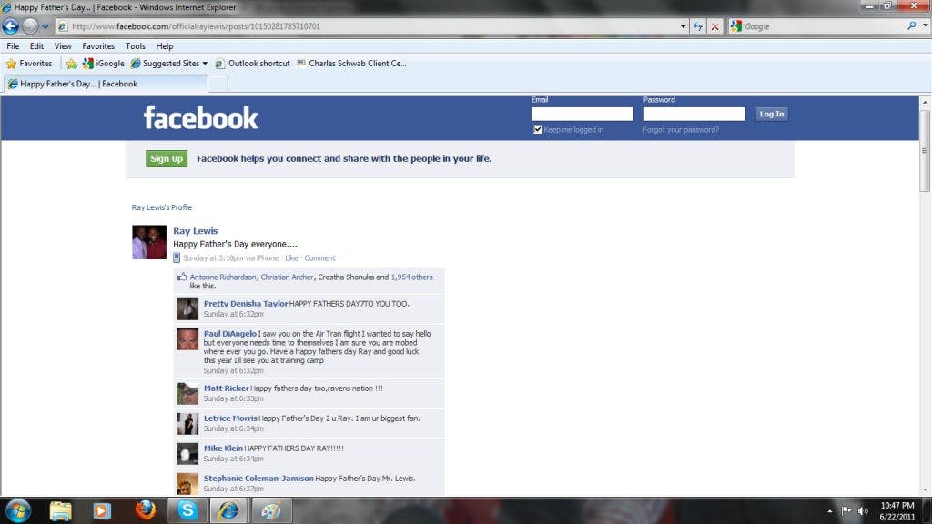Open Windows Explorer from taskbar
The image size is (932, 524).
(61, 511)
